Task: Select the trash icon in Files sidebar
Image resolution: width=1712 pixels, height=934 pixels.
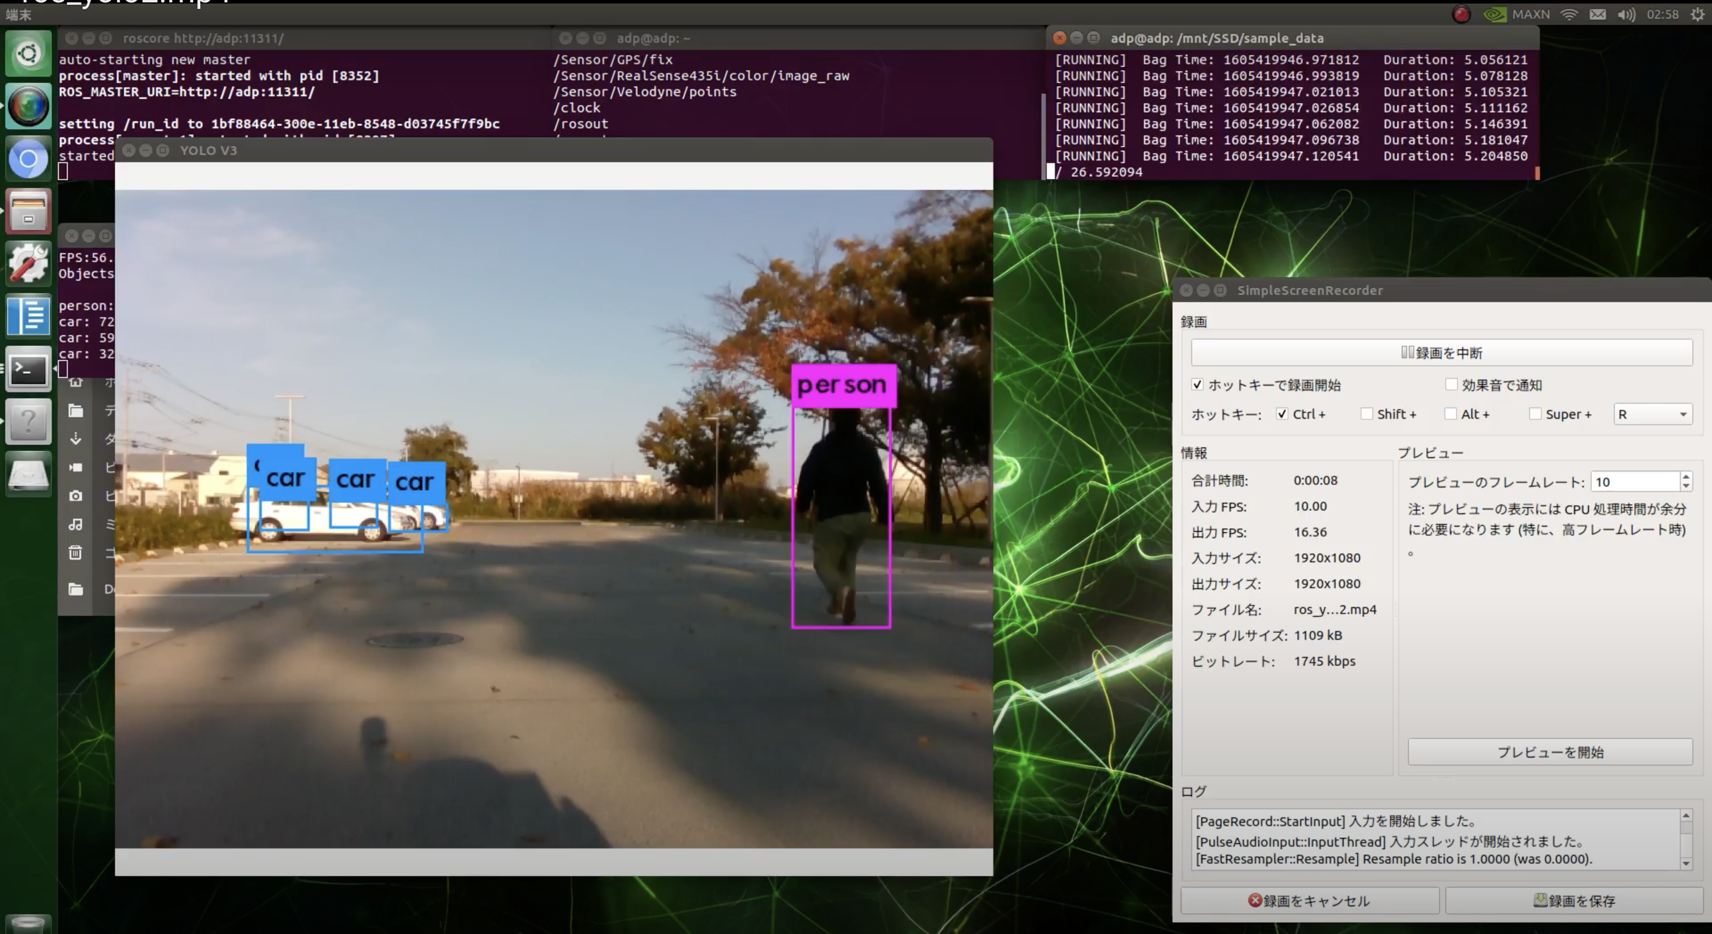Action: pos(75,553)
